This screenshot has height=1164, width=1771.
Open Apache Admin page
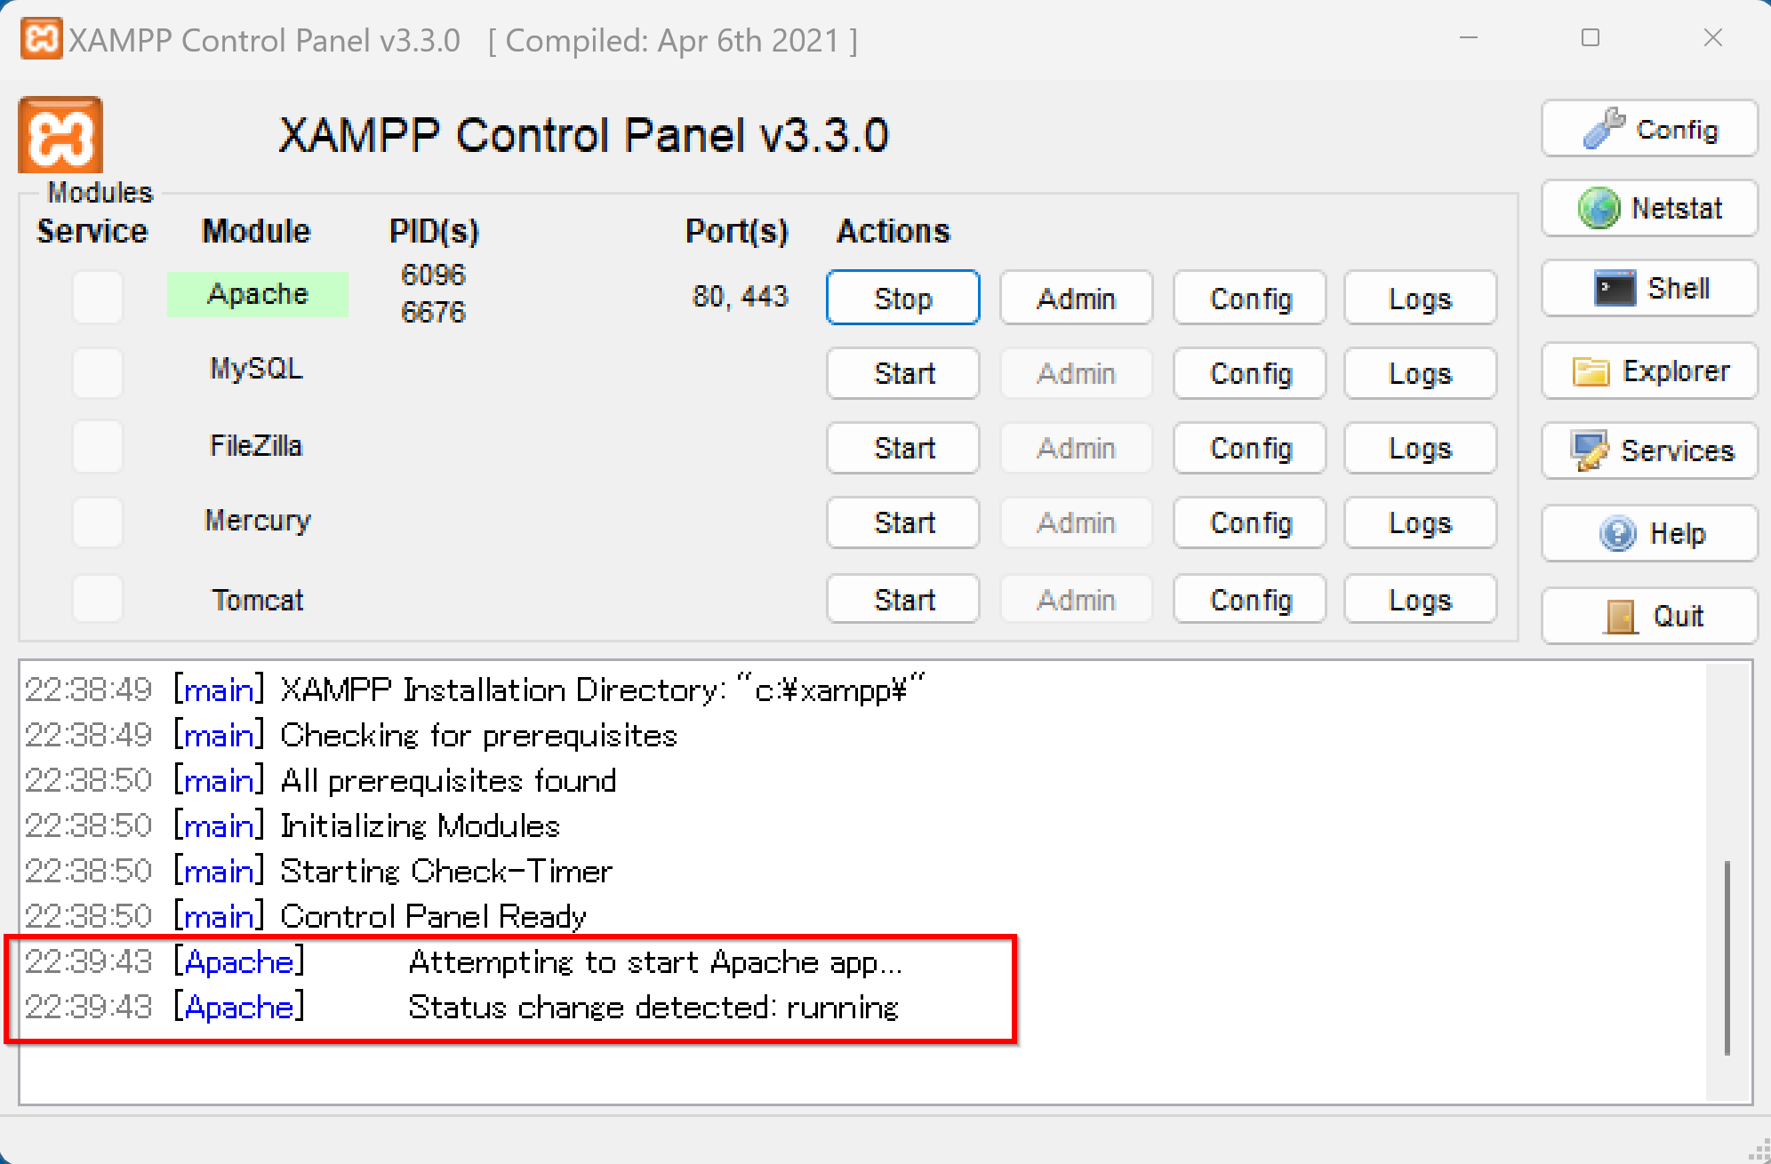(x=1076, y=299)
